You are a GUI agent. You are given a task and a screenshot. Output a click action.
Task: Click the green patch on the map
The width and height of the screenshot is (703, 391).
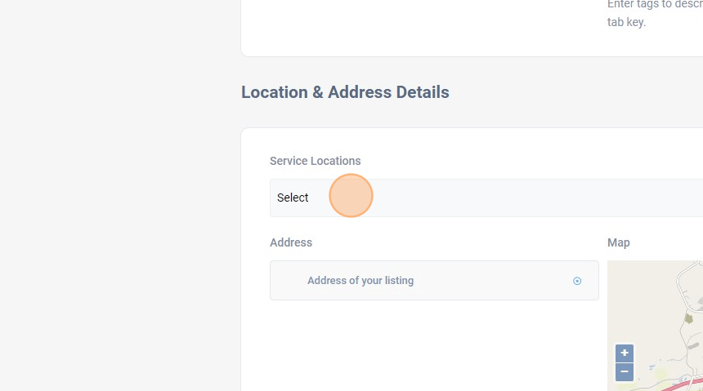point(688,318)
